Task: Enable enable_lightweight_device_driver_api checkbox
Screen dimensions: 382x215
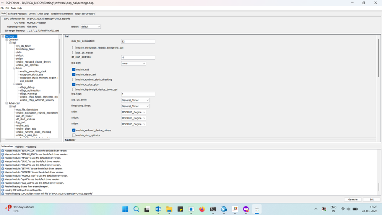Action: pyautogui.click(x=73, y=90)
